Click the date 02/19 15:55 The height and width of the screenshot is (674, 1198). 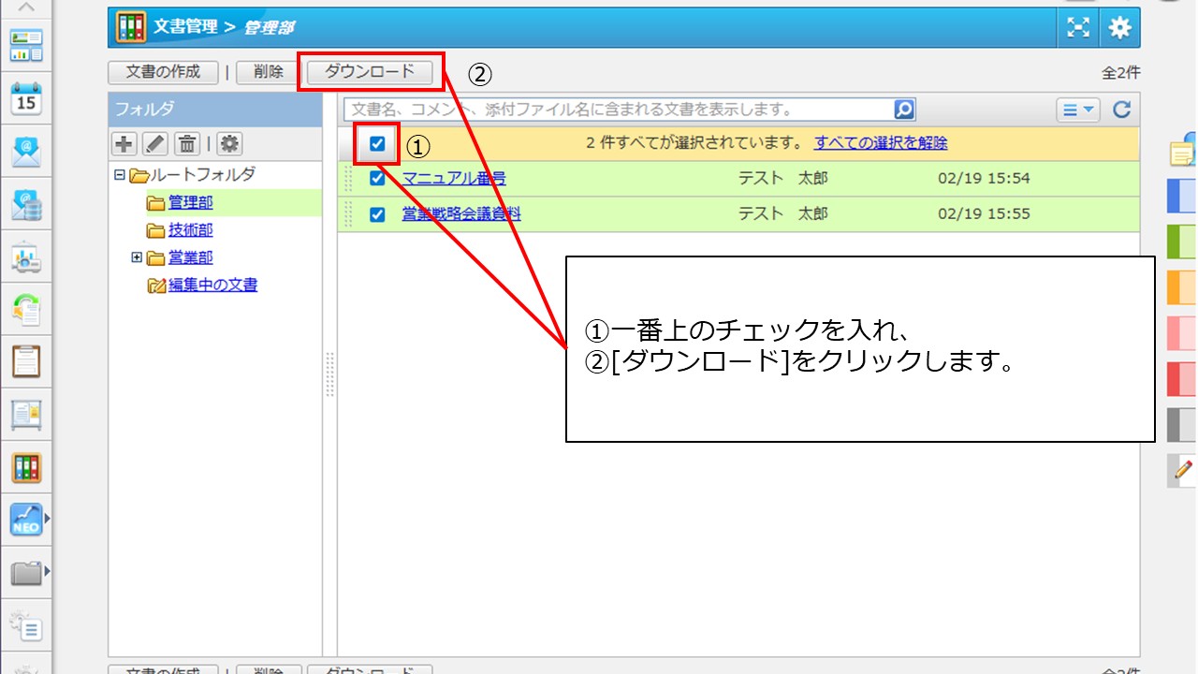[984, 214]
